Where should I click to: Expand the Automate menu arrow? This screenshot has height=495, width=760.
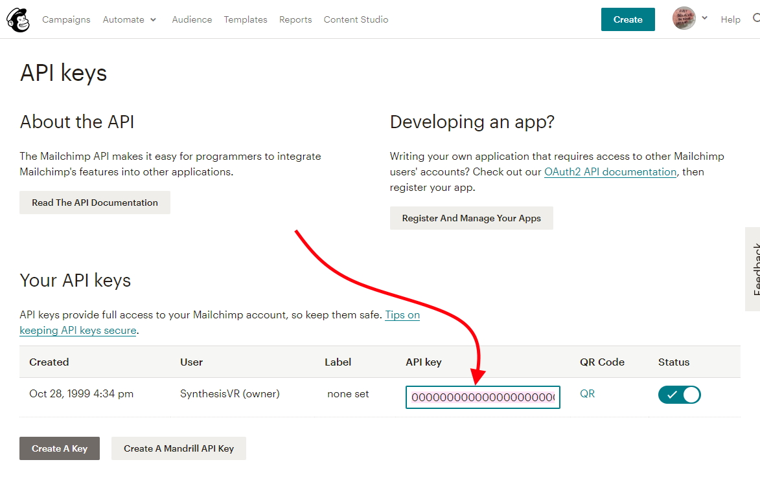(153, 20)
